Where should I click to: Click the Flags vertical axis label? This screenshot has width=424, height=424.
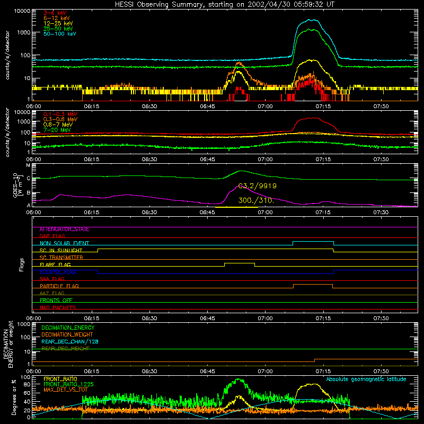[21, 264]
